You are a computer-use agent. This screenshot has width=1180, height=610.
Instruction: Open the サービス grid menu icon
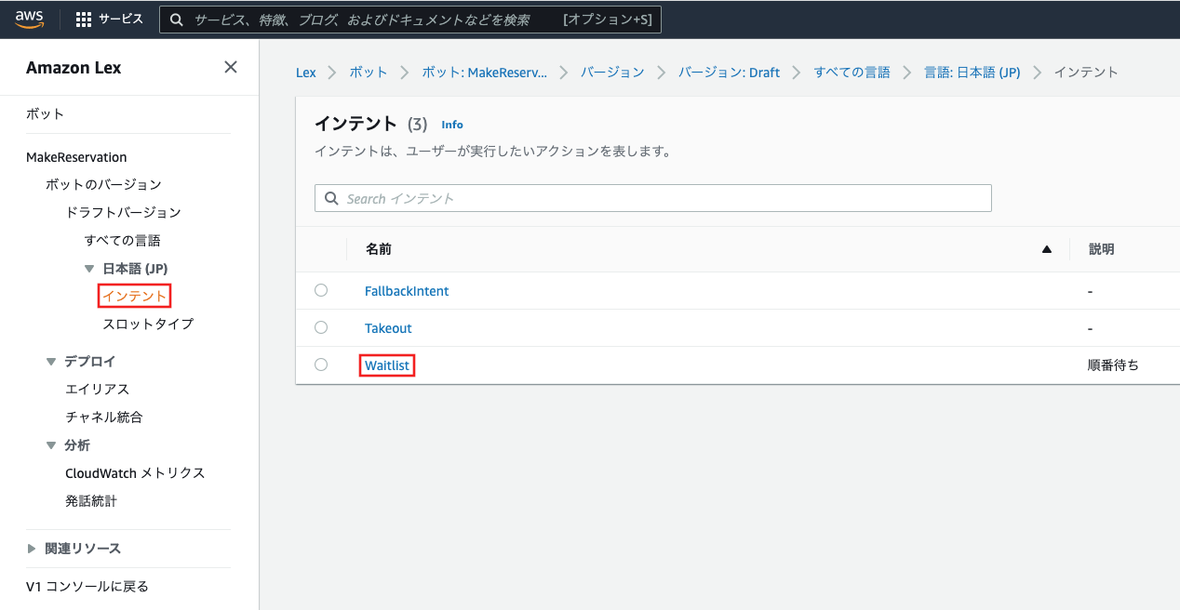pyautogui.click(x=83, y=20)
